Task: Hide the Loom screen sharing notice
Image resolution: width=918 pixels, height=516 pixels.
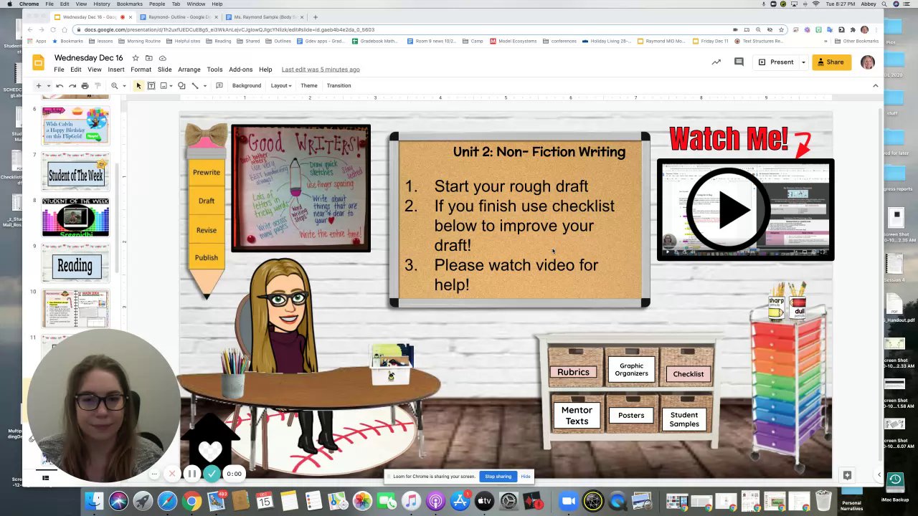Action: tap(526, 477)
